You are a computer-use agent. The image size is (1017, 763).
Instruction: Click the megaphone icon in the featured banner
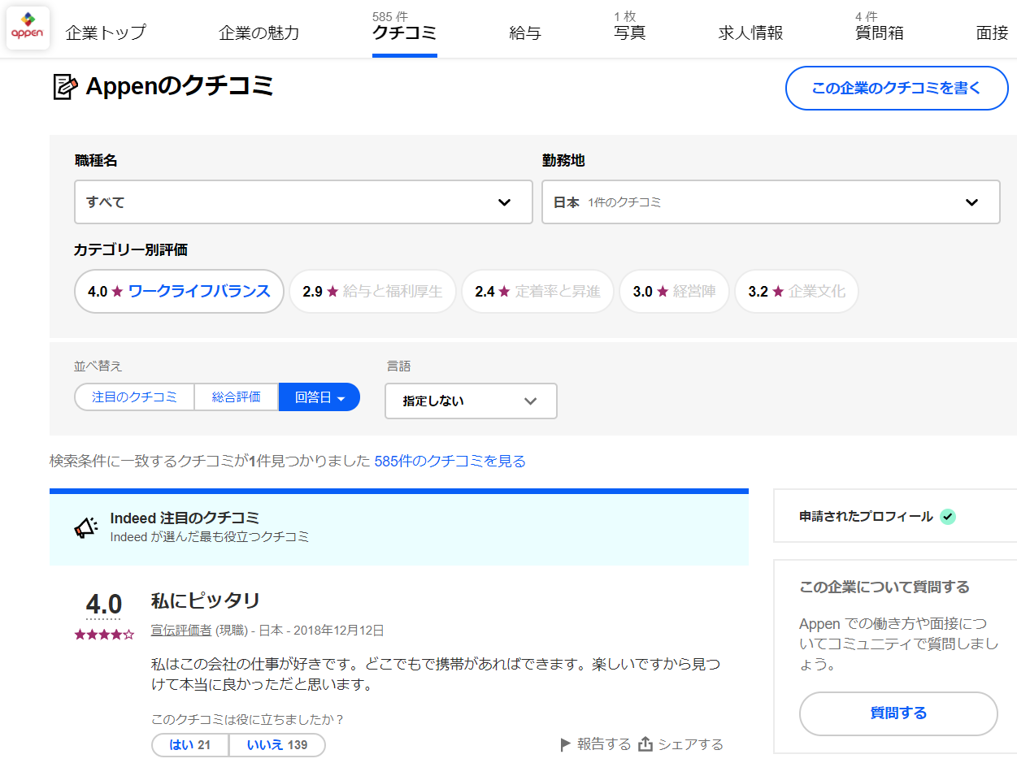point(86,527)
